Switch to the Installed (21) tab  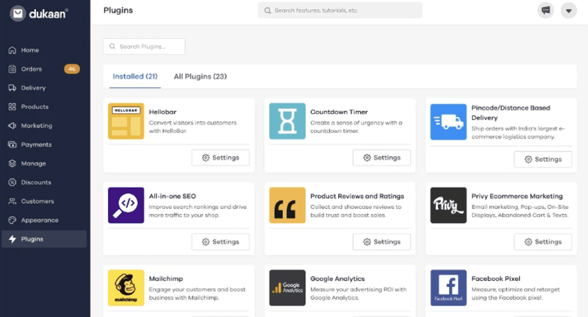click(x=135, y=77)
